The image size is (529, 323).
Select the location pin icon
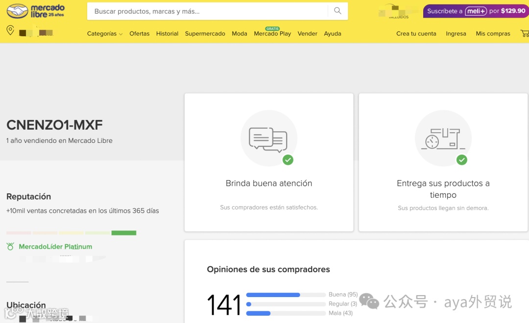point(10,30)
